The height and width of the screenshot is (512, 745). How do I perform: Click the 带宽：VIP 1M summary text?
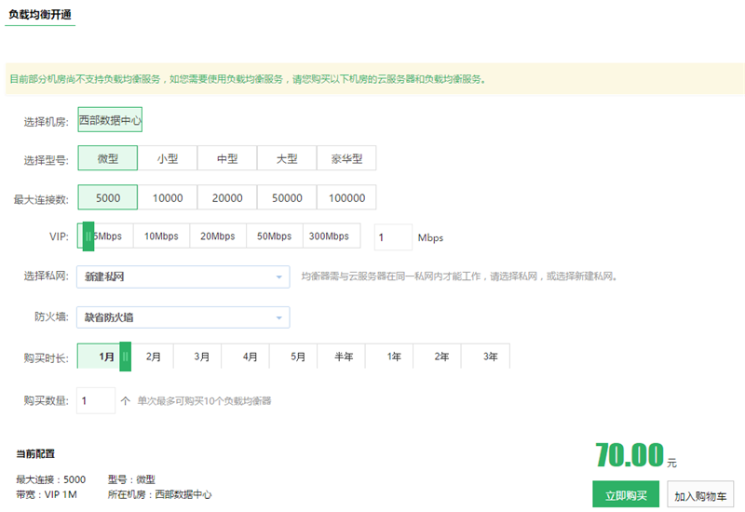(46, 494)
